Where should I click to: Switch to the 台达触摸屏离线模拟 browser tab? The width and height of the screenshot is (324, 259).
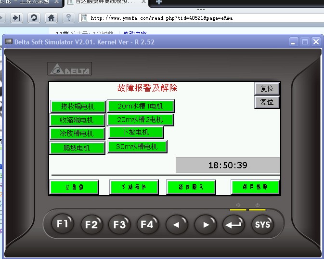click(x=105, y=2)
